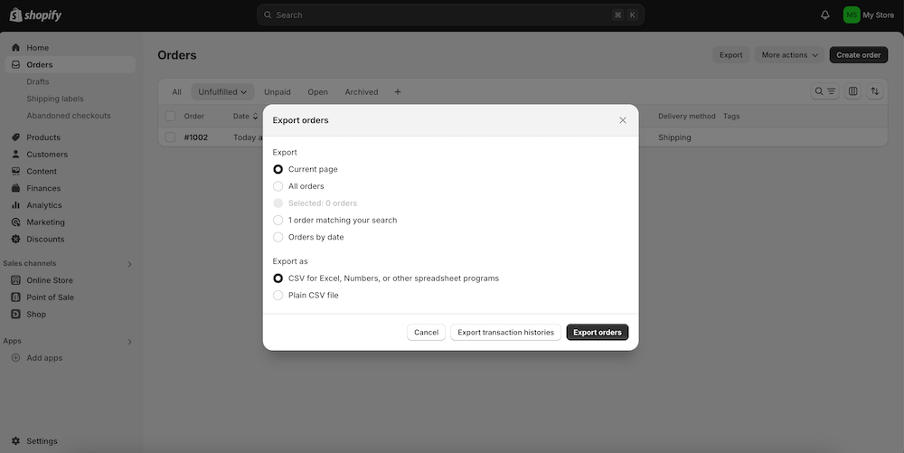Click the Tags column header
Viewport: 904px width, 453px height.
coord(731,116)
